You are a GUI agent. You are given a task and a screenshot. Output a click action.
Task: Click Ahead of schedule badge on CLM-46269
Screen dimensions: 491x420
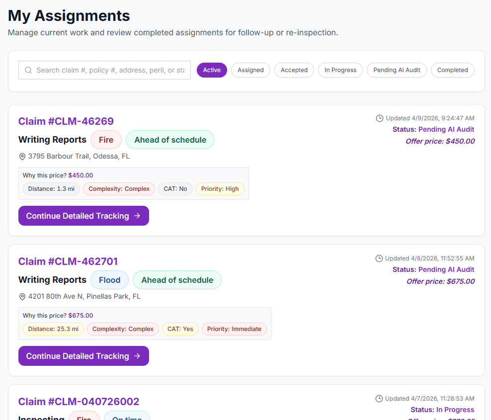(x=170, y=140)
